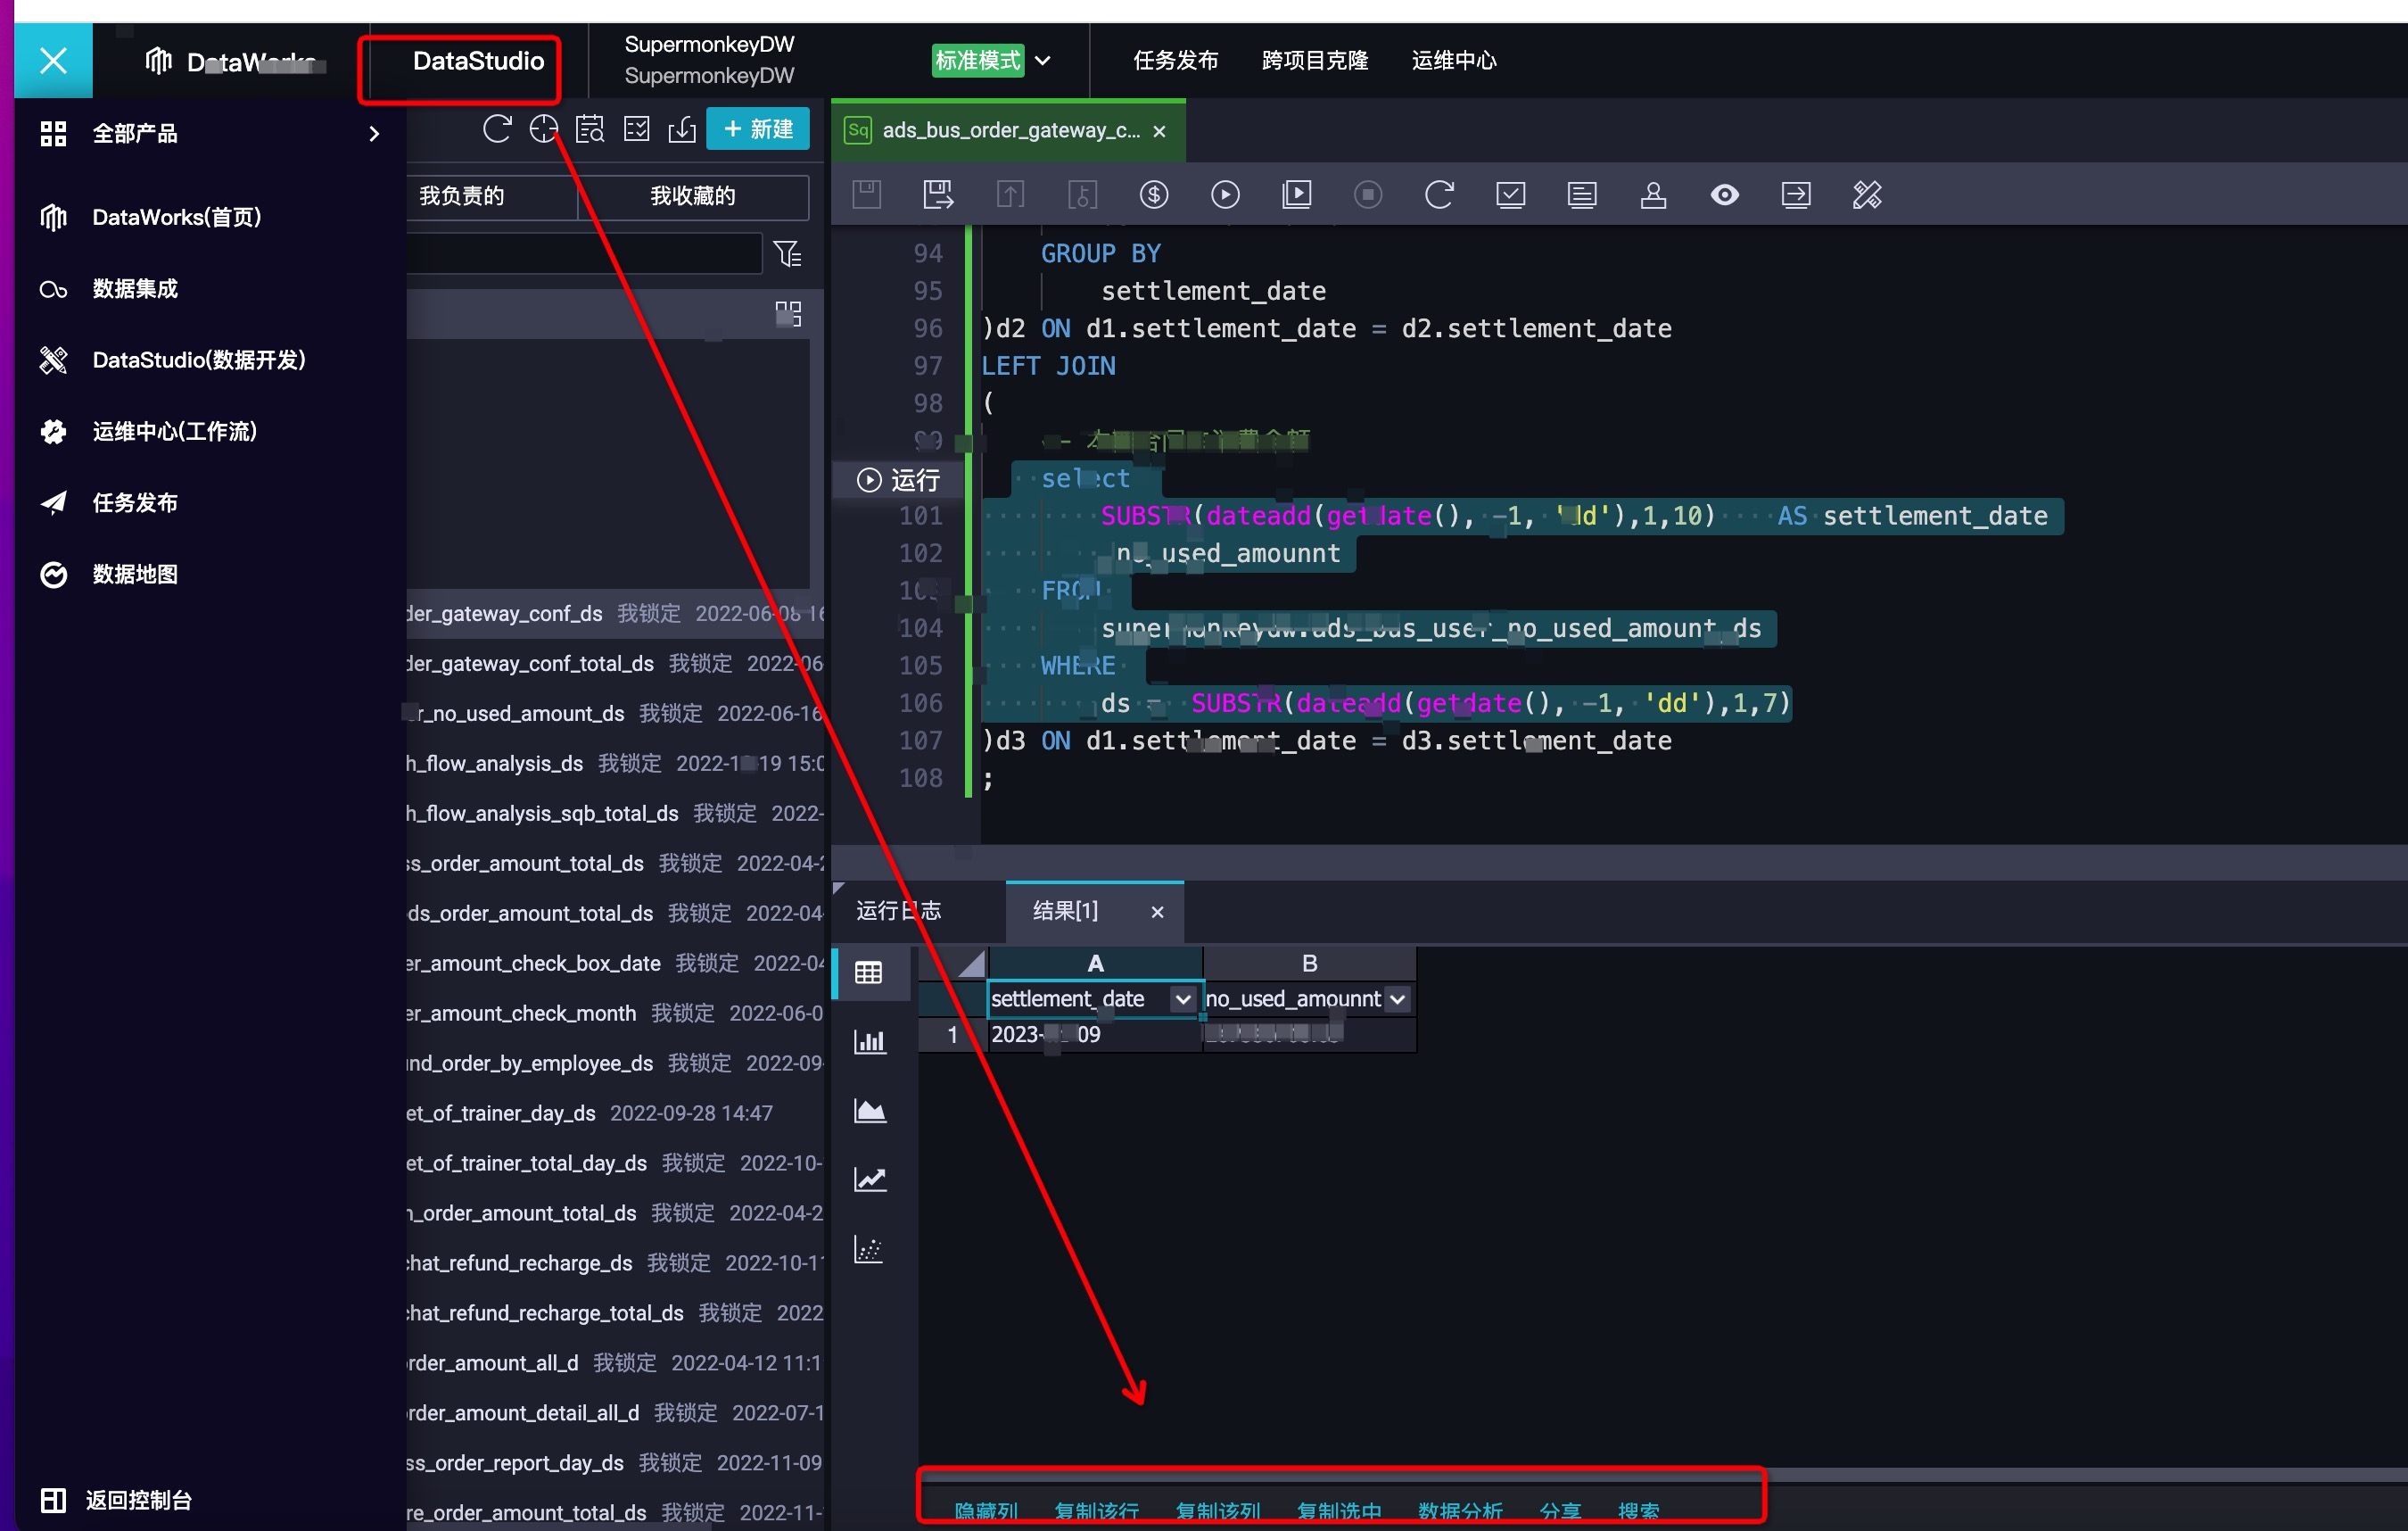
Task: Click 跨项目克隆 in the top navigation
Action: (x=1315, y=60)
